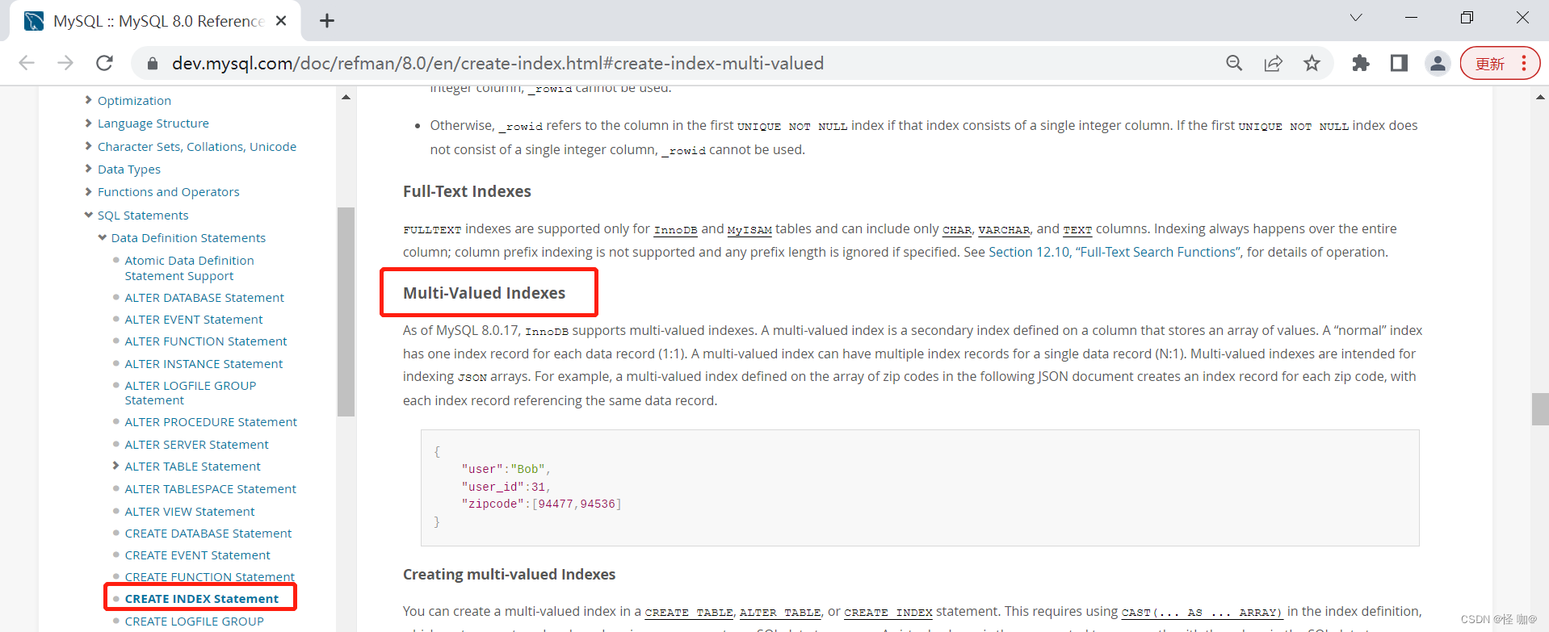Open ALTER SERVER Statement link
This screenshot has width=1549, height=632.
click(x=196, y=445)
